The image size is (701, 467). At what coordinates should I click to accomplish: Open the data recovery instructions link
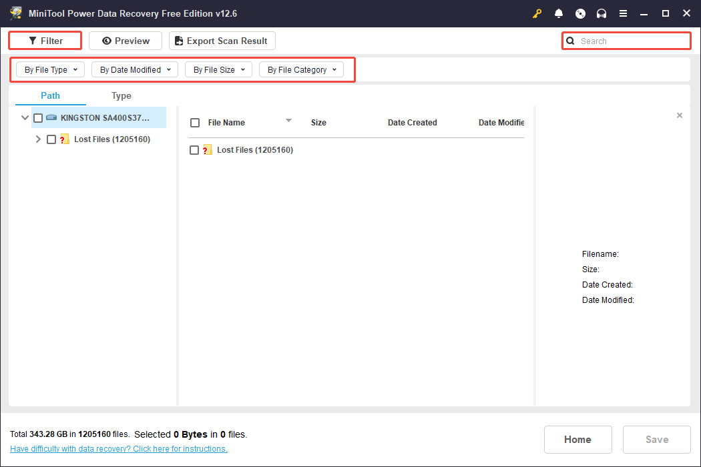(119, 449)
